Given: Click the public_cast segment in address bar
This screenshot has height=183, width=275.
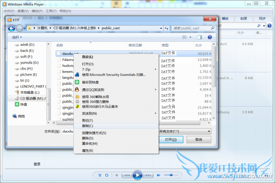Looking at the screenshot, I should [x=110, y=28].
